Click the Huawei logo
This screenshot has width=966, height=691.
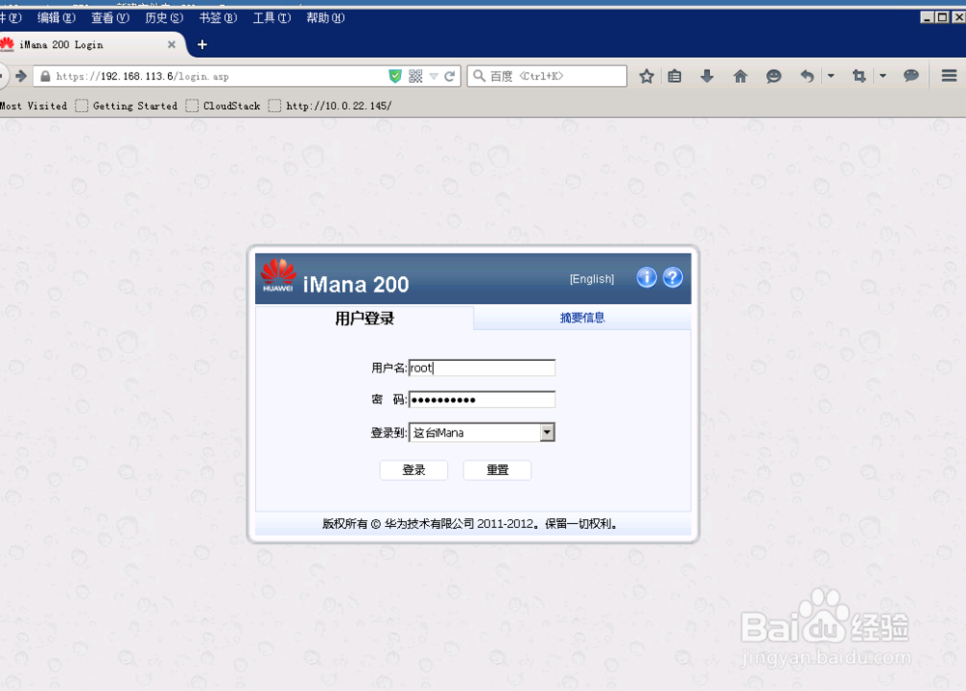[x=278, y=276]
